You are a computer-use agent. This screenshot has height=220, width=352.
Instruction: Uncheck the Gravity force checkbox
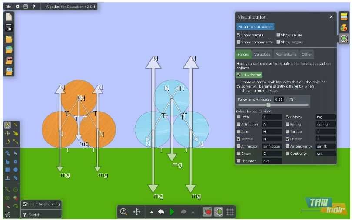click(x=288, y=117)
